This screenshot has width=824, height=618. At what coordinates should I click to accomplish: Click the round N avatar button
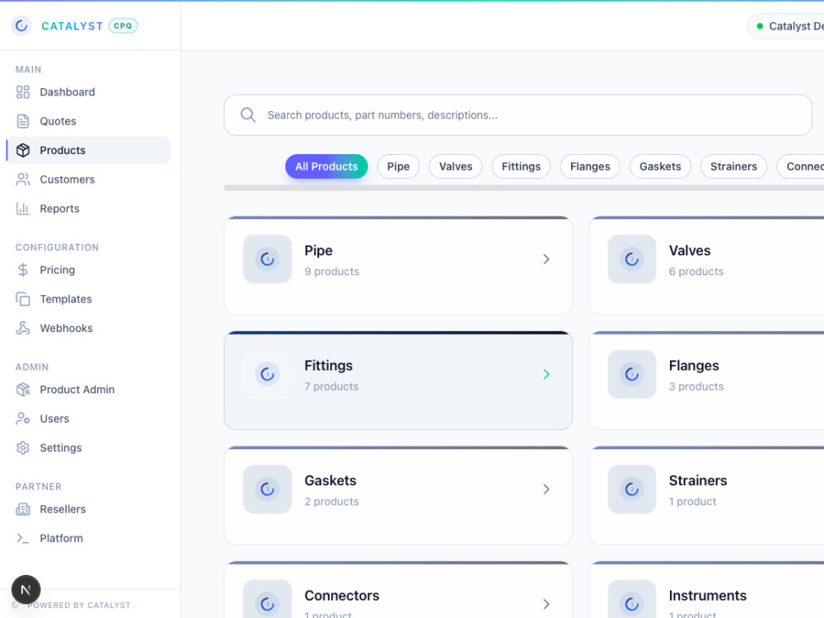[x=26, y=590]
